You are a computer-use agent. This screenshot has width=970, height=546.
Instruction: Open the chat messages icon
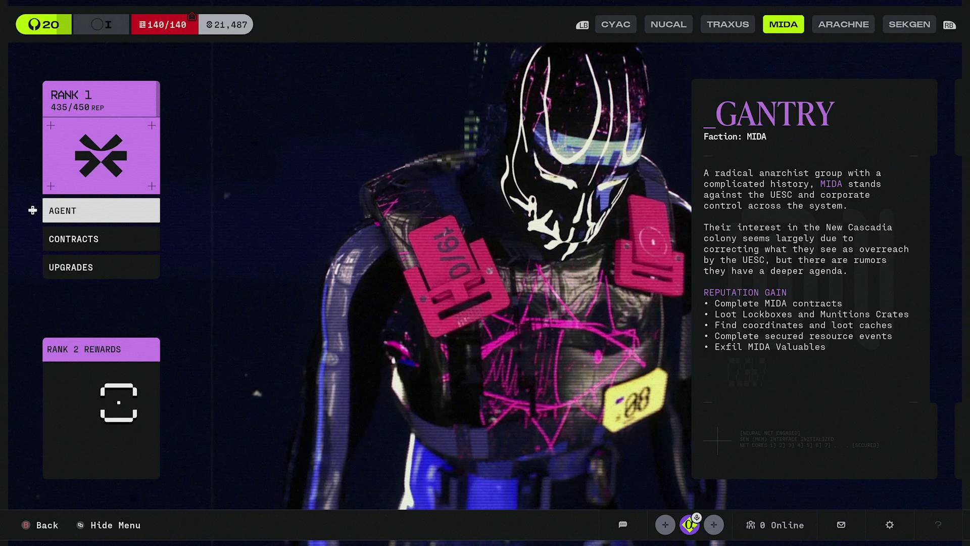tap(622, 525)
